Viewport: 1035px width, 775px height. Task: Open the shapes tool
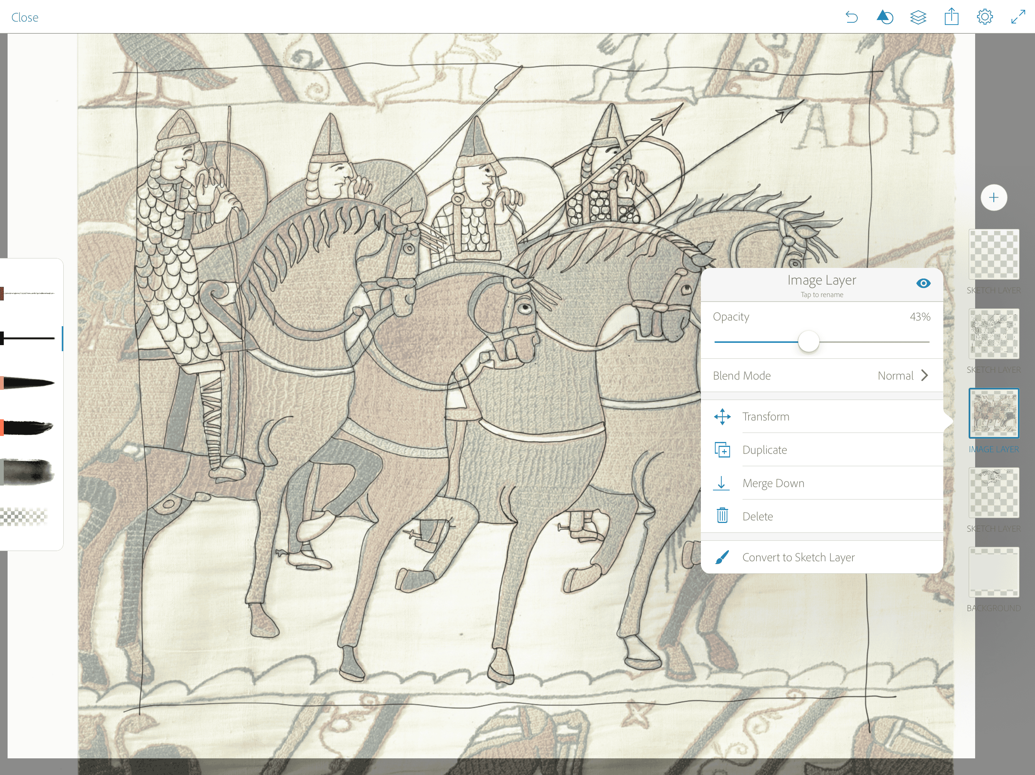pyautogui.click(x=884, y=17)
